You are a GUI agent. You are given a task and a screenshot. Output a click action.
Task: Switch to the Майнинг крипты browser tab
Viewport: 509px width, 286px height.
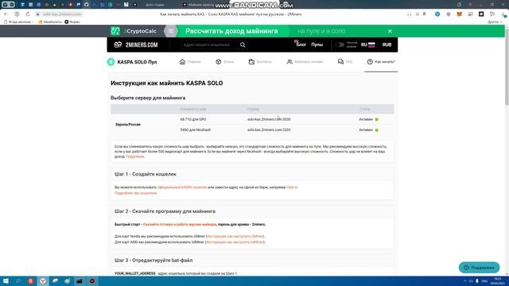point(198,5)
